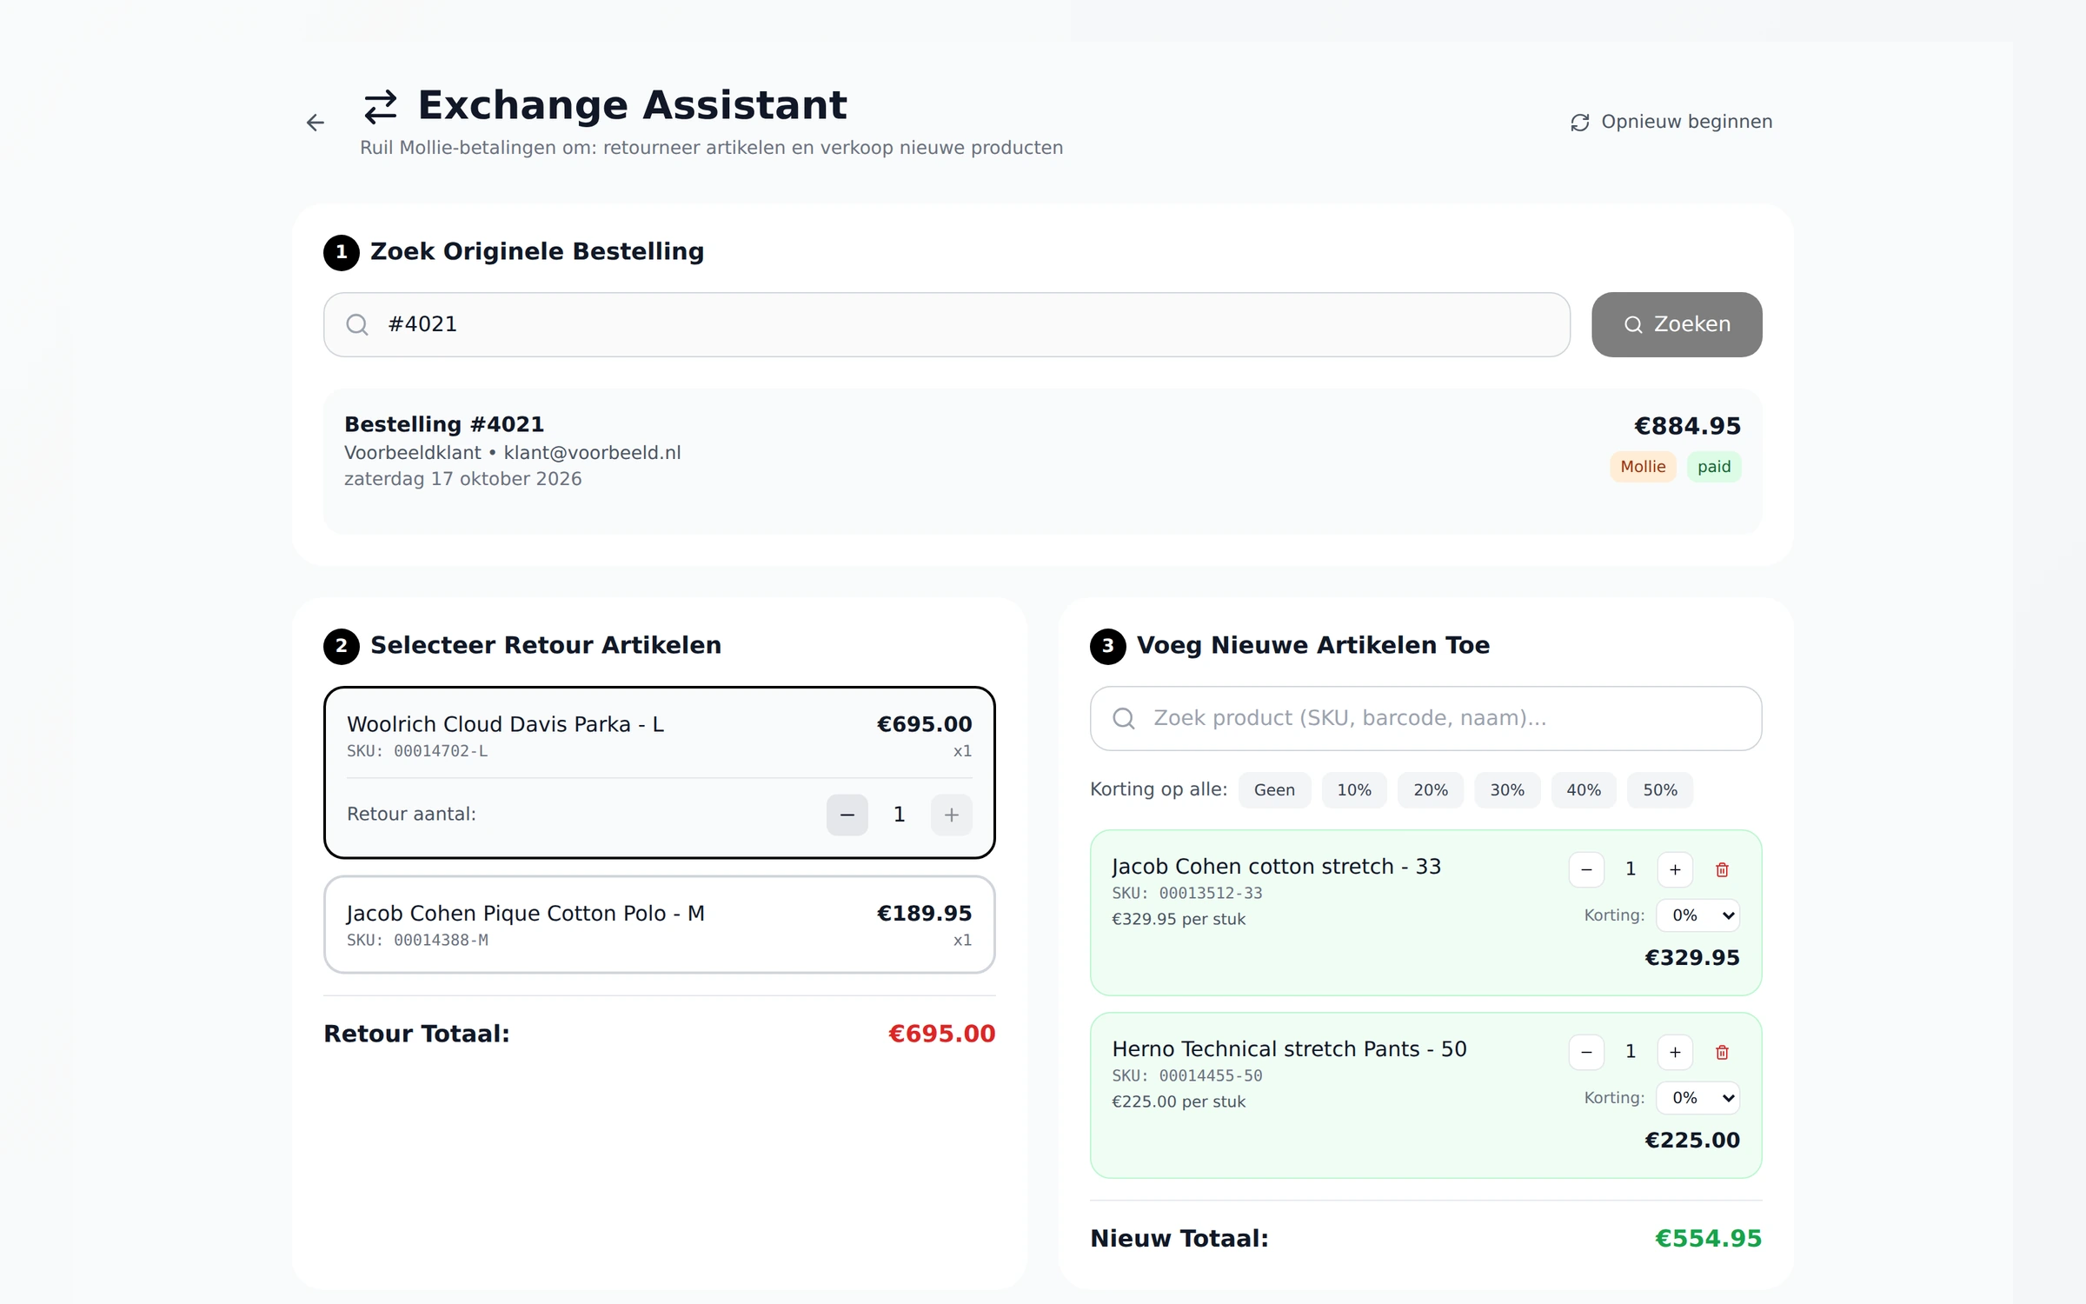This screenshot has width=2086, height=1304.
Task: Open Korting dropdown for Jacob Cohen cotton stretch
Action: [1698, 915]
